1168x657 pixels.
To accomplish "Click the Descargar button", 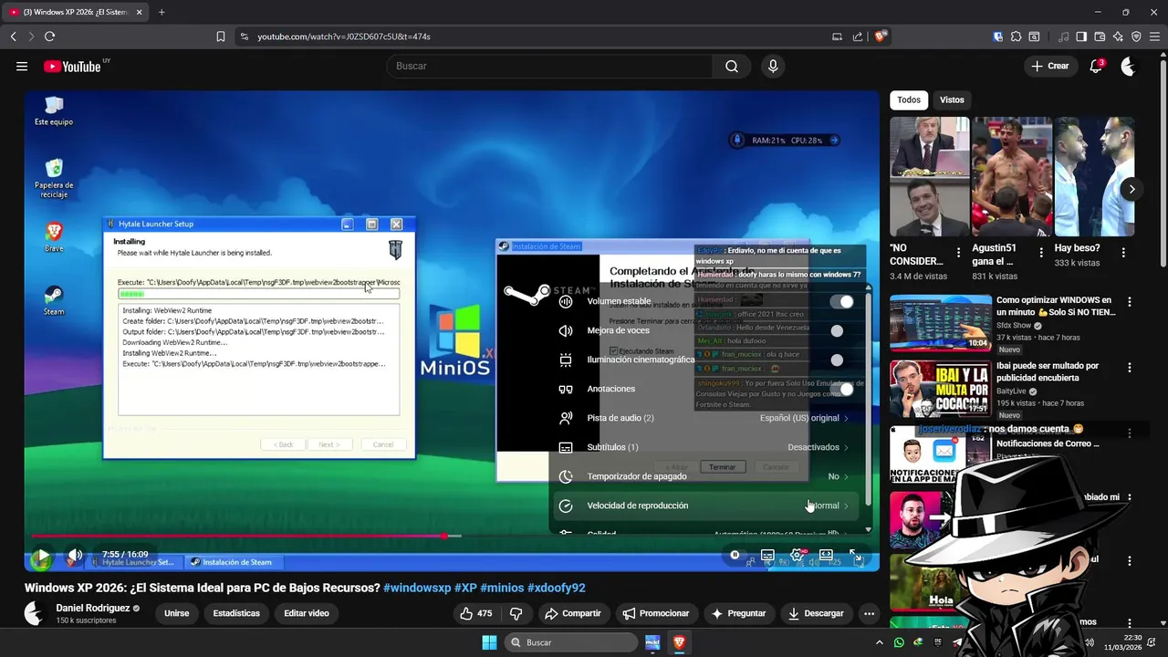I will pyautogui.click(x=817, y=613).
